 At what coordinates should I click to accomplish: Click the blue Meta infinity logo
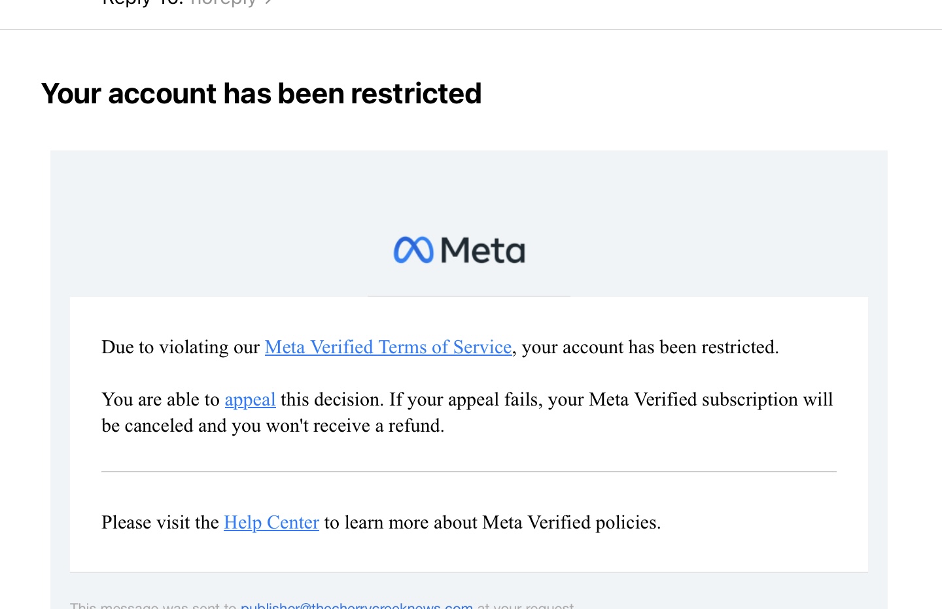[413, 250]
